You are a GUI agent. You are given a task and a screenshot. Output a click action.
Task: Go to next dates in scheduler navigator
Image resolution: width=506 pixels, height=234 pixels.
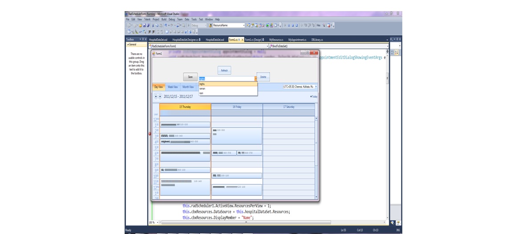pyautogui.click(x=160, y=96)
